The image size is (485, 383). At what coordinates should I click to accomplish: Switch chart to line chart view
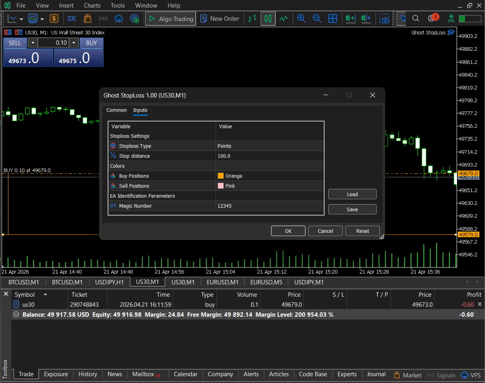click(283, 19)
